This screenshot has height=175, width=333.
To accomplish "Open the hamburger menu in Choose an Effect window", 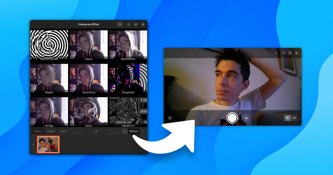I will point(120,24).
